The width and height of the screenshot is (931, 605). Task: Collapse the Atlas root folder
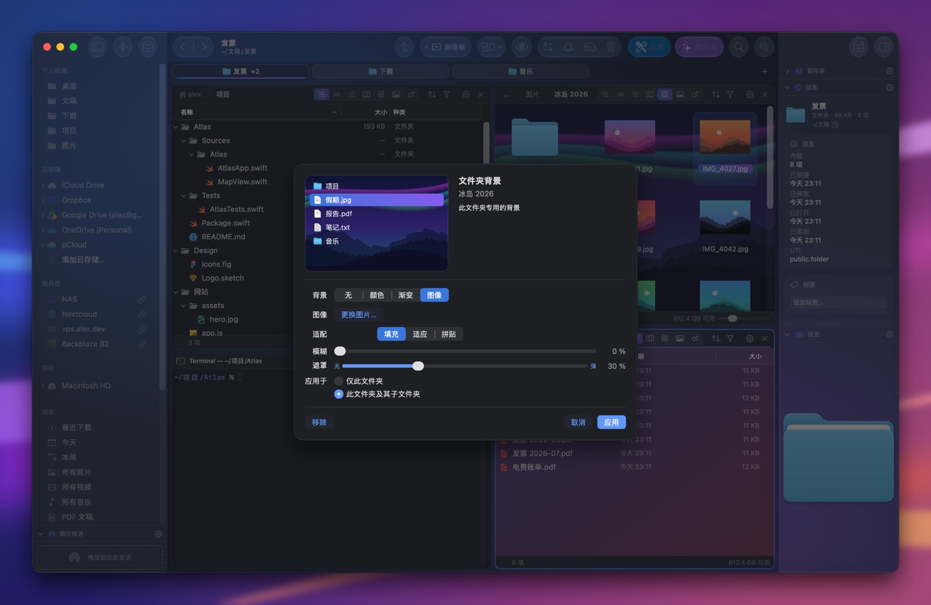(x=176, y=127)
